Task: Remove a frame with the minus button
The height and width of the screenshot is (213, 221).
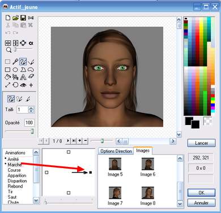Action: 86,141
